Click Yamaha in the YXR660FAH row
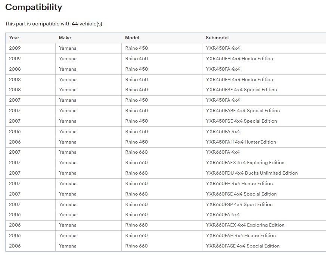 tap(68, 236)
